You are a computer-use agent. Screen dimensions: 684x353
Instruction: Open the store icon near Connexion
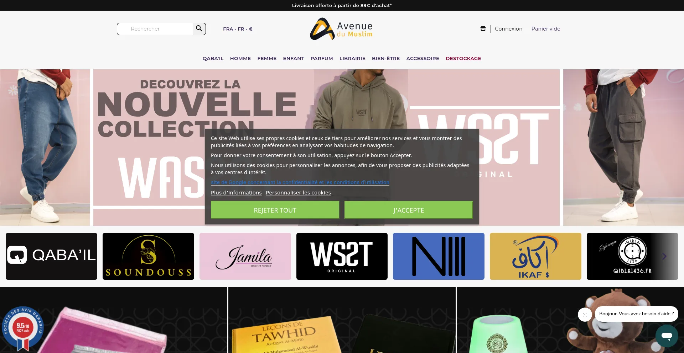coord(483,29)
